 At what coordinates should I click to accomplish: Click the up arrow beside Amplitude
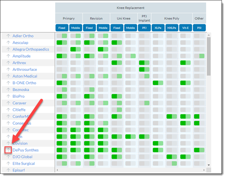8,56
